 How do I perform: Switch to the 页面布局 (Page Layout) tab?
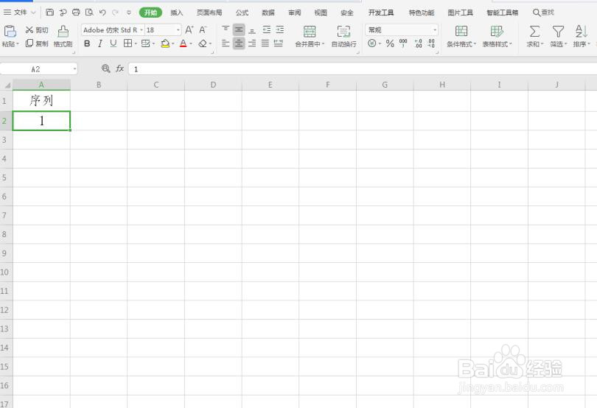click(x=209, y=13)
